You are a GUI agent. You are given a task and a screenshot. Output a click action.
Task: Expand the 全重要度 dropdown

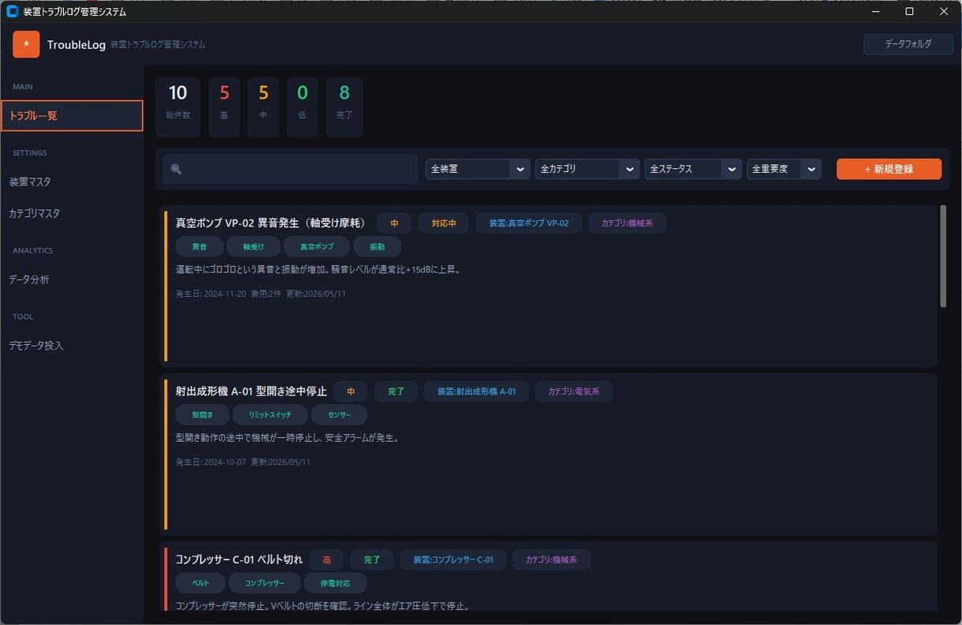(x=785, y=169)
